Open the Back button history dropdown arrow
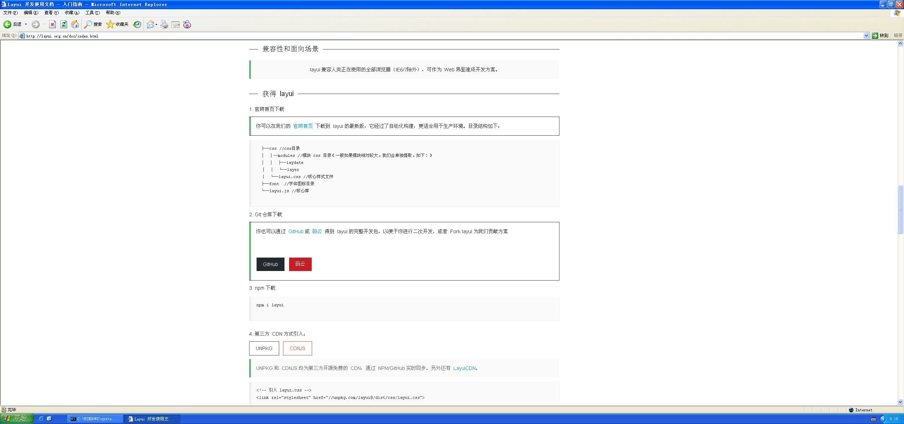 (x=26, y=24)
